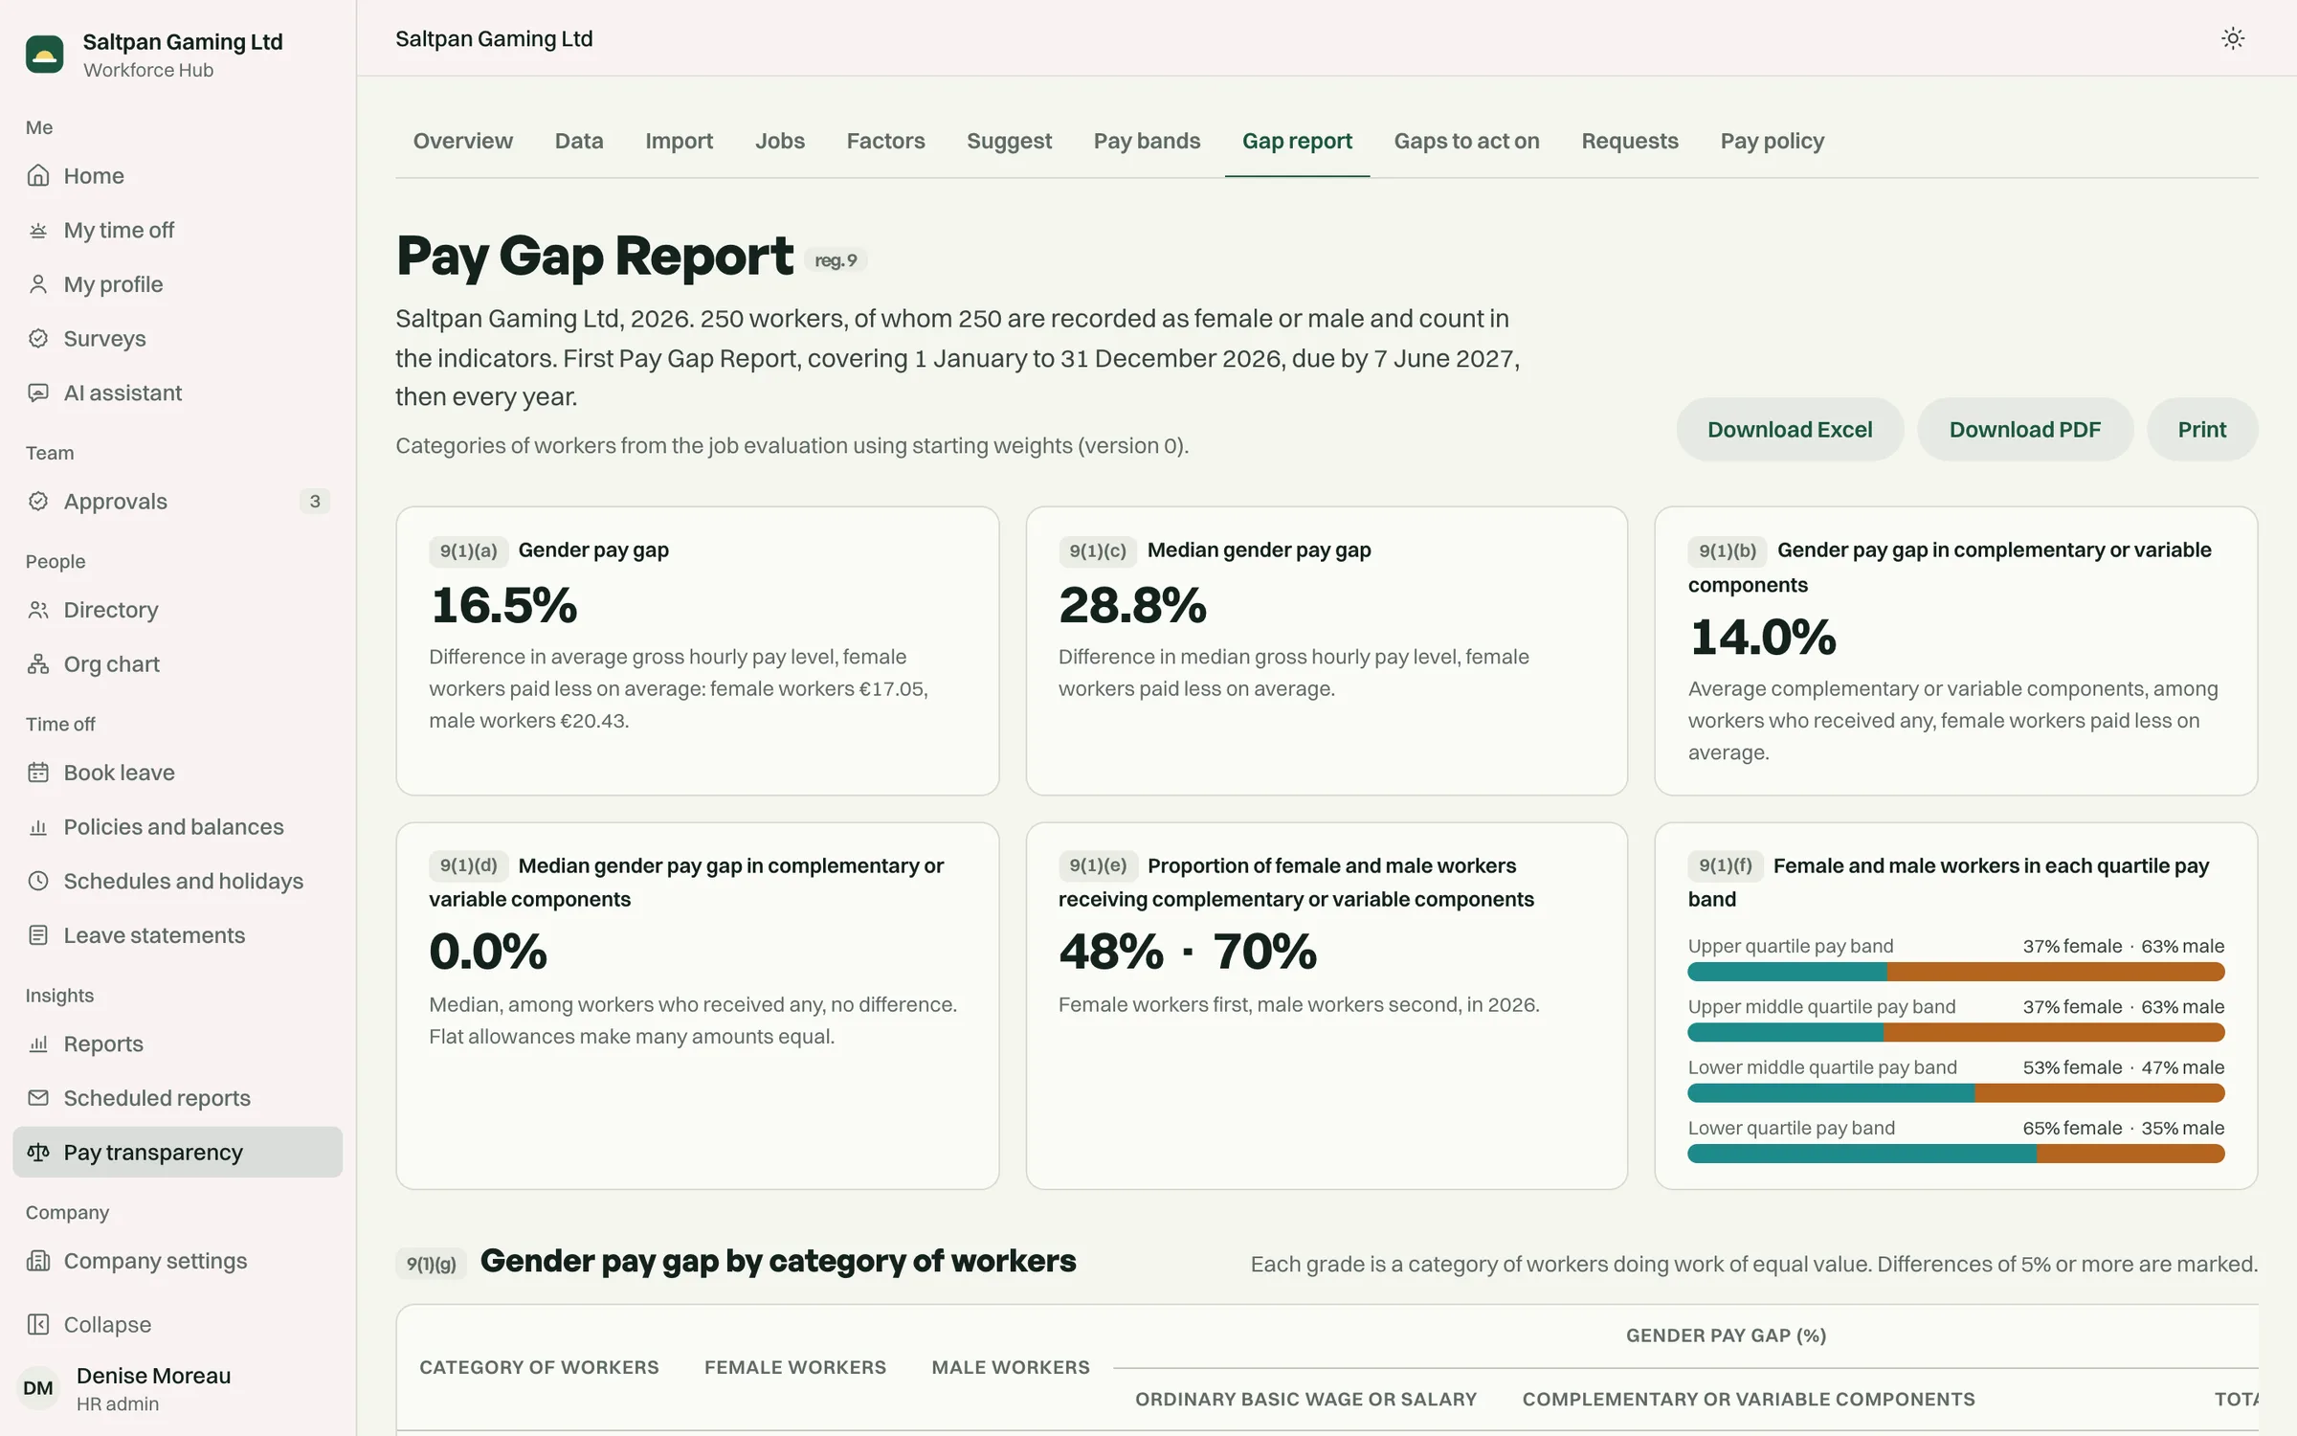Click the Pay transparency scales icon
The height and width of the screenshot is (1436, 2297).
pyautogui.click(x=38, y=1153)
